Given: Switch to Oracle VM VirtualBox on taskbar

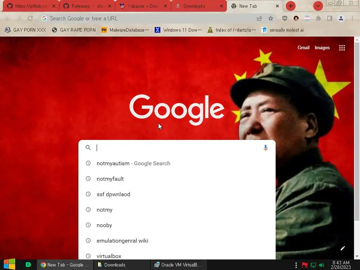Looking at the screenshot, I should click(x=179, y=265).
